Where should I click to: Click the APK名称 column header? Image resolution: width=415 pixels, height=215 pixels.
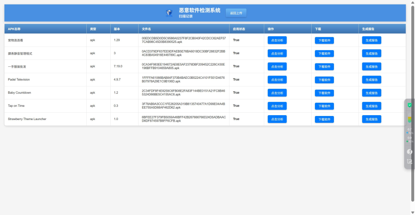14,29
